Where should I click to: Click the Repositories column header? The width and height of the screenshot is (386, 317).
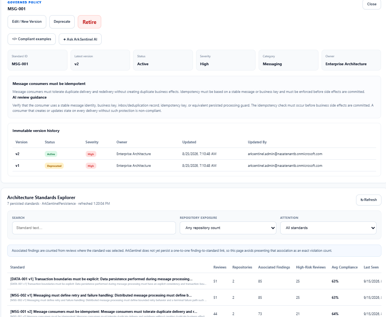click(x=242, y=267)
